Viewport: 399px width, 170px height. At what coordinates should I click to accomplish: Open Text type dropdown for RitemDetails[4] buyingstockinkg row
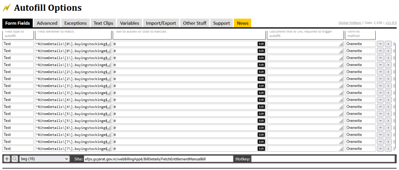[18, 100]
